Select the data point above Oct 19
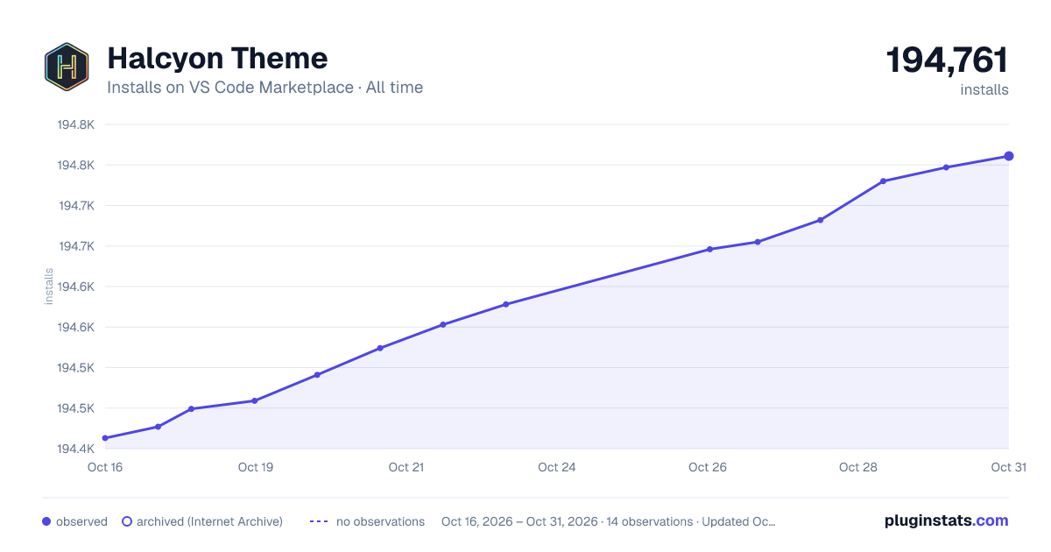Screen dimensions: 1051x552 (x=255, y=400)
